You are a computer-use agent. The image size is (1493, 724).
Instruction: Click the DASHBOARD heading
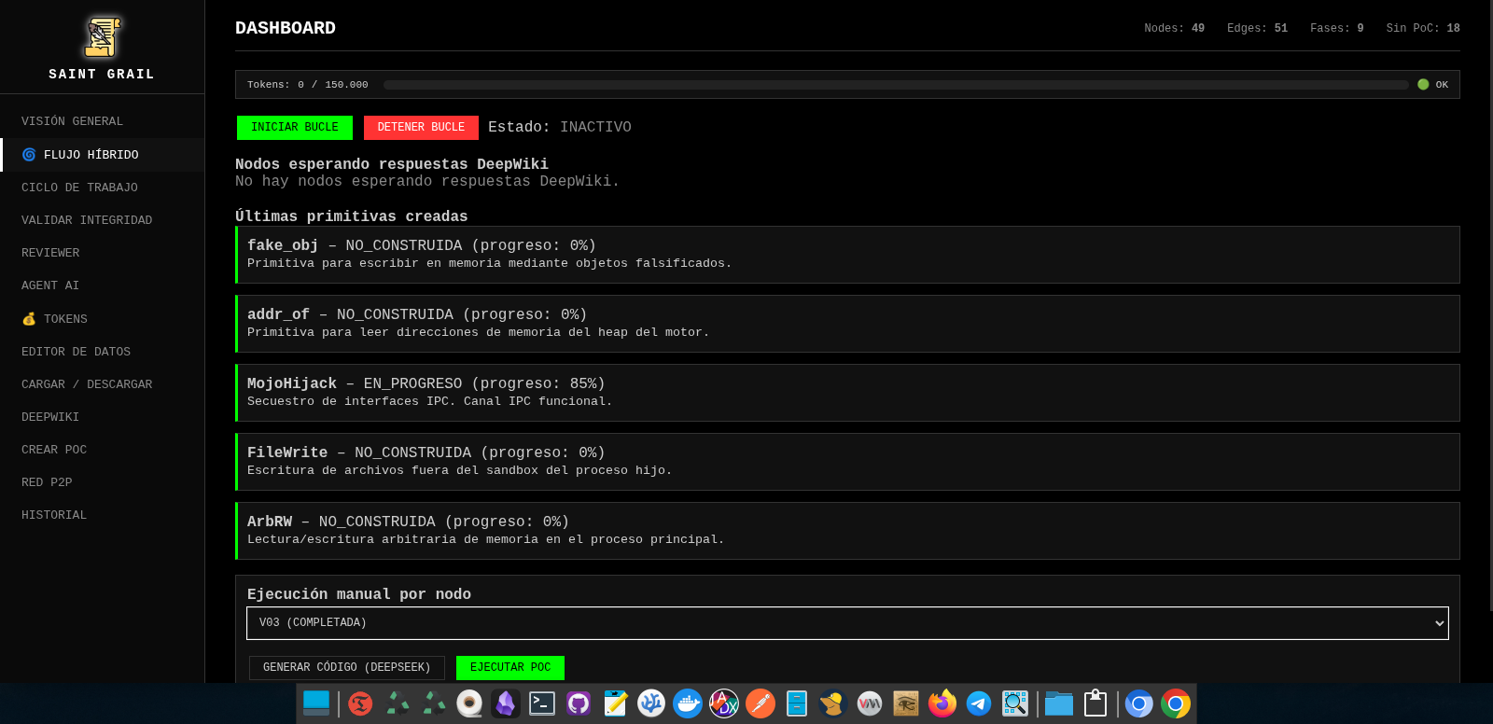tap(286, 28)
